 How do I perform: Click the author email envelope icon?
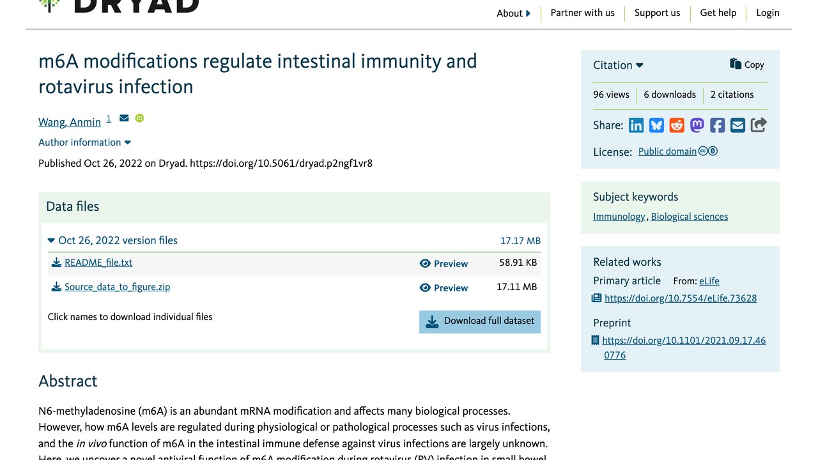tap(124, 118)
